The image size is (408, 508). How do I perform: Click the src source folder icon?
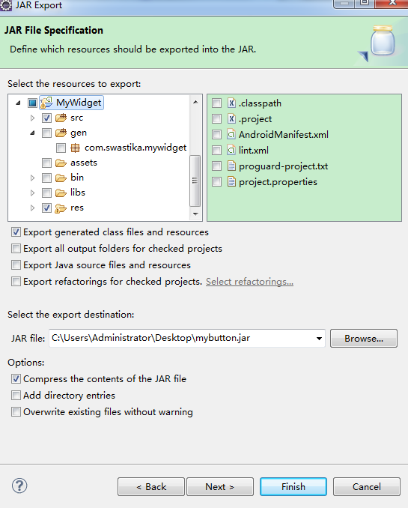click(61, 118)
